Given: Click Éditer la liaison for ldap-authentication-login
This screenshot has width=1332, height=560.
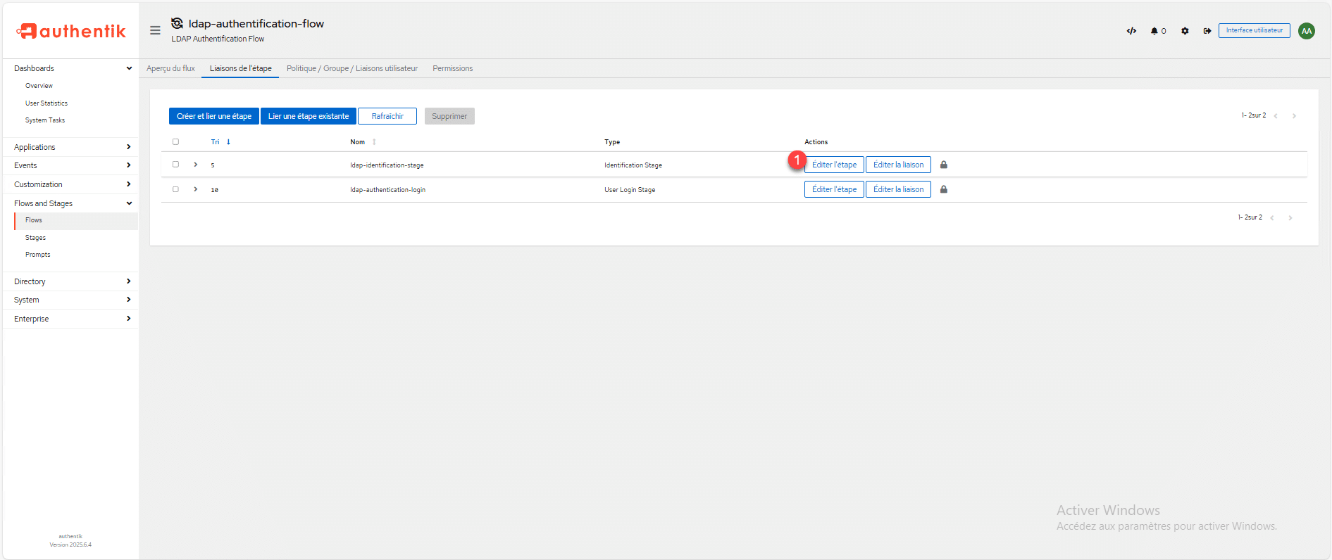Looking at the screenshot, I should pyautogui.click(x=898, y=189).
